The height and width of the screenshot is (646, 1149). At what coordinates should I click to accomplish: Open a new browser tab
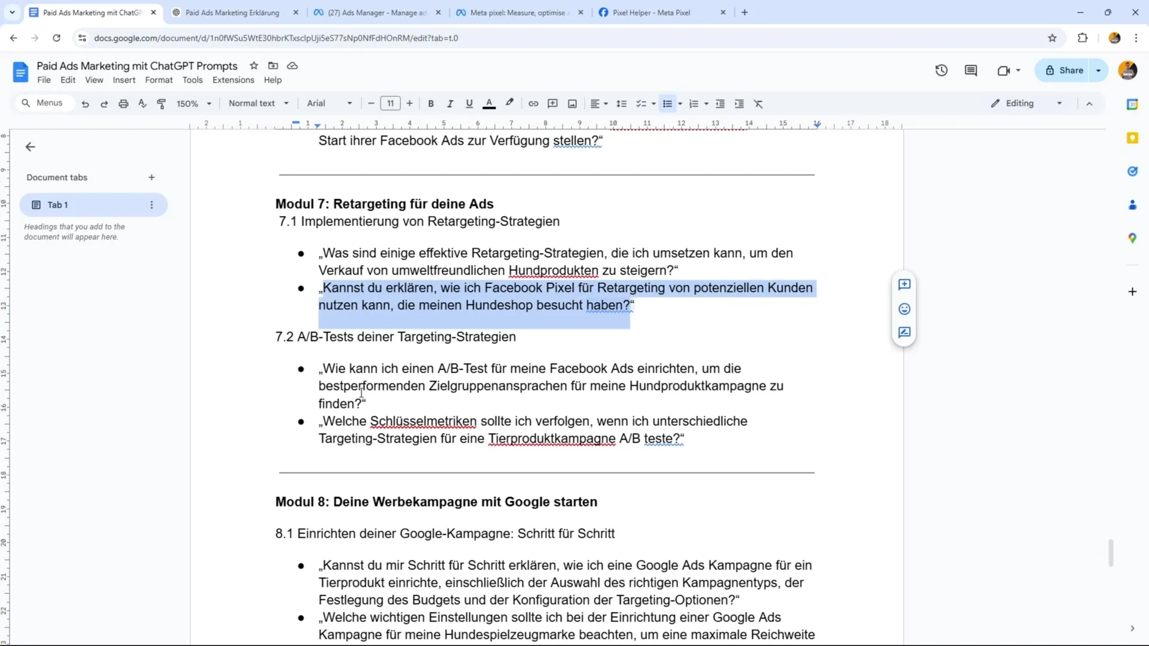[x=744, y=13]
